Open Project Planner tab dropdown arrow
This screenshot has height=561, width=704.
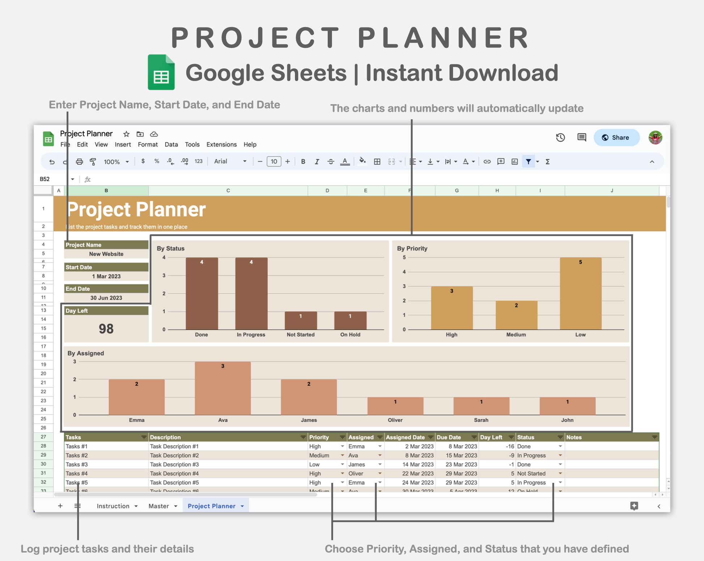tap(242, 506)
